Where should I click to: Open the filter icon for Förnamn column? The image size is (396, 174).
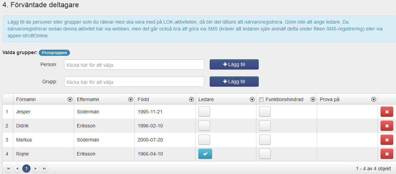point(70,100)
